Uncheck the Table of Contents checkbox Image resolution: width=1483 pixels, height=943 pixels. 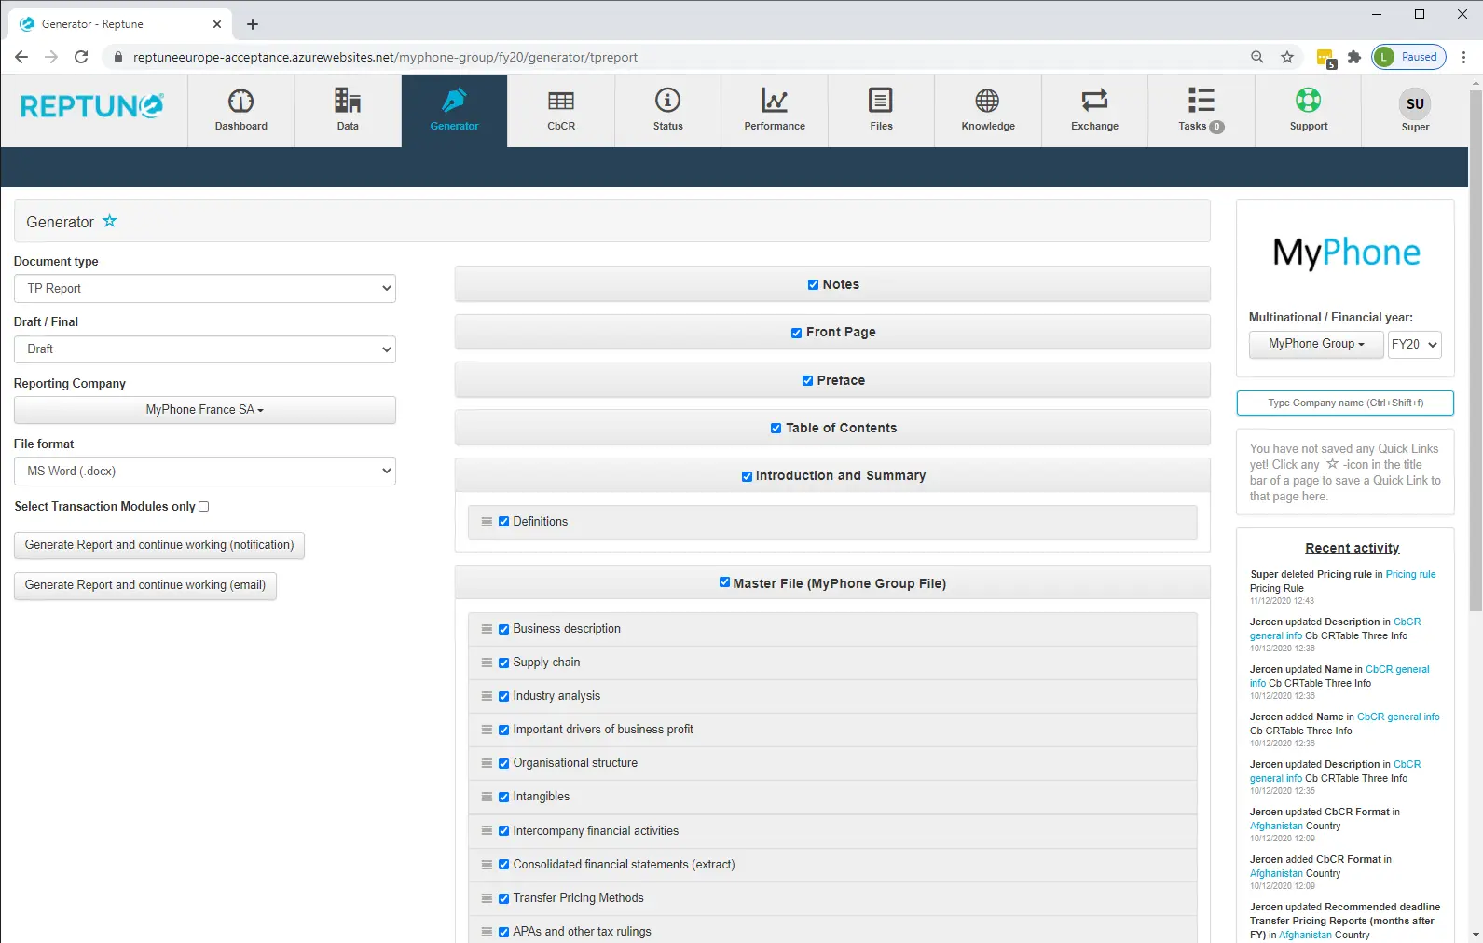(x=776, y=429)
